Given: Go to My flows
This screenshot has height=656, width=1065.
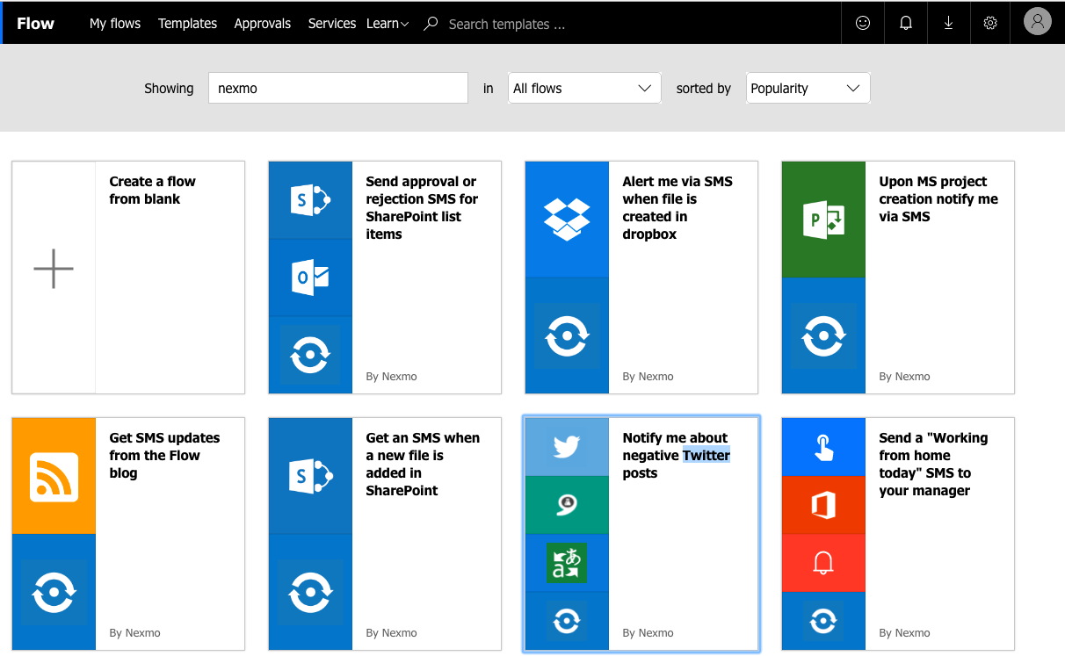Looking at the screenshot, I should coord(115,24).
